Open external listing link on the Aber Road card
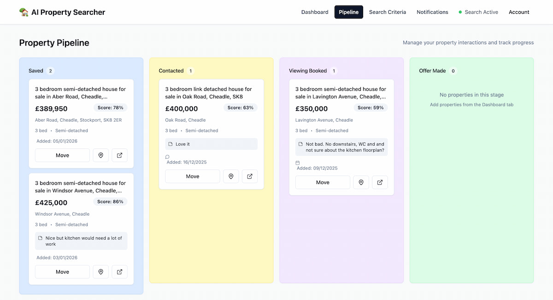The image size is (553, 300). point(119,155)
